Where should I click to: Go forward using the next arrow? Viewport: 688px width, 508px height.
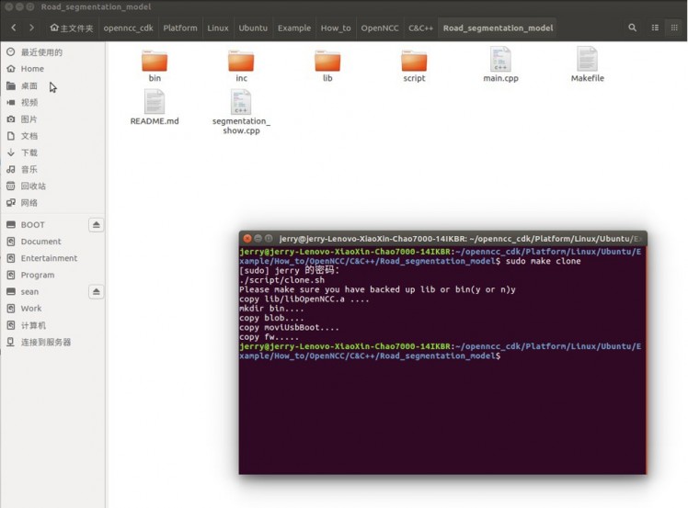[x=31, y=28]
